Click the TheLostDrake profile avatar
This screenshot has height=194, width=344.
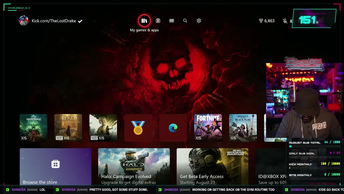[24, 21]
